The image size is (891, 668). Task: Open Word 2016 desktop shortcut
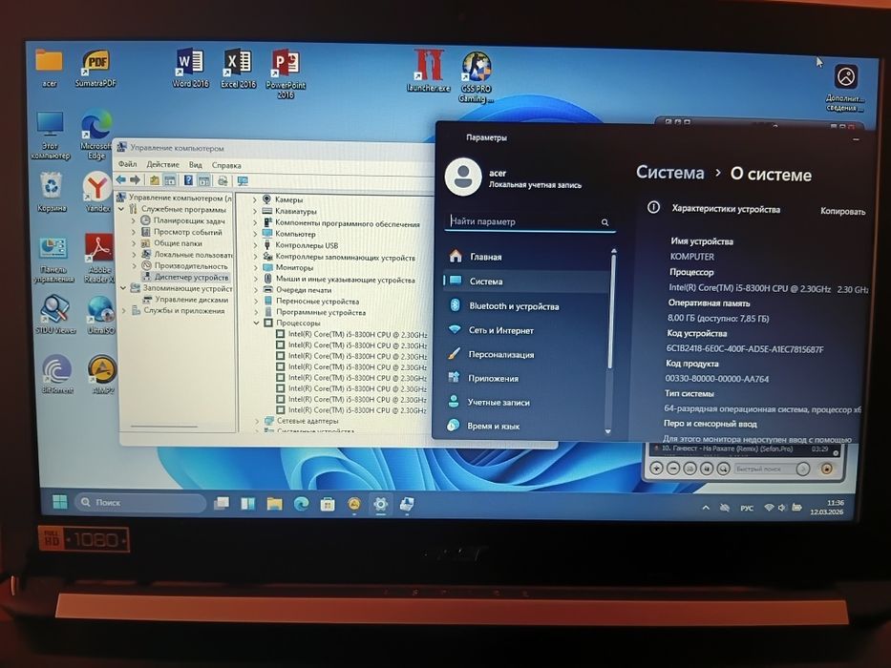[190, 68]
